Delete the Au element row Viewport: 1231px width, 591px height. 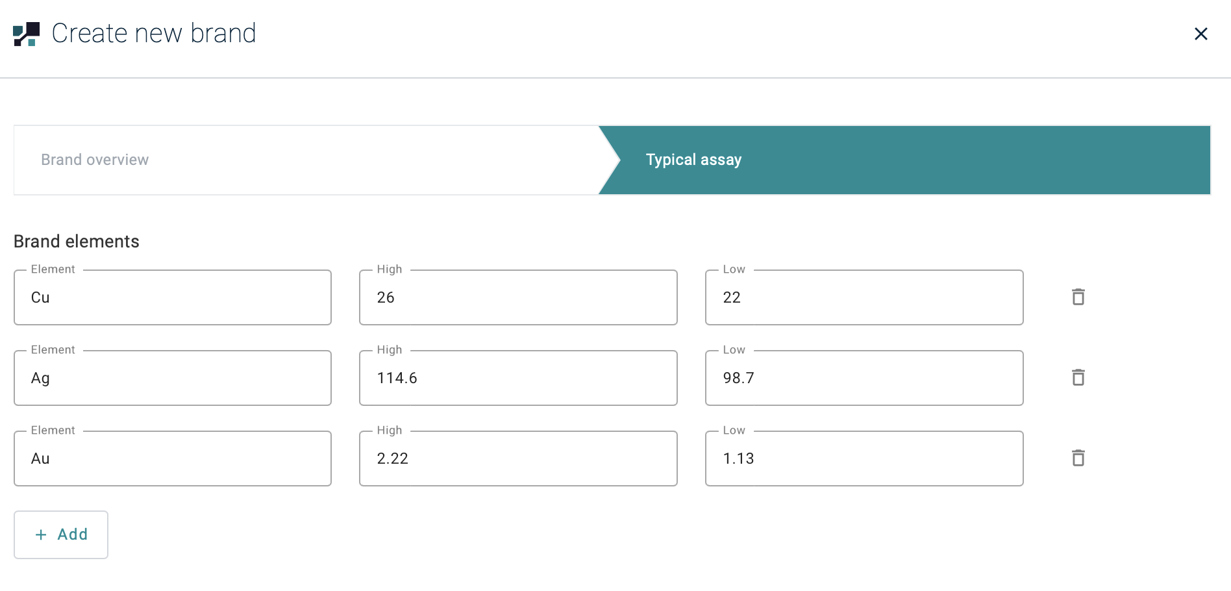1078,458
